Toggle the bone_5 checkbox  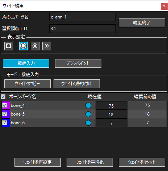click(5, 114)
